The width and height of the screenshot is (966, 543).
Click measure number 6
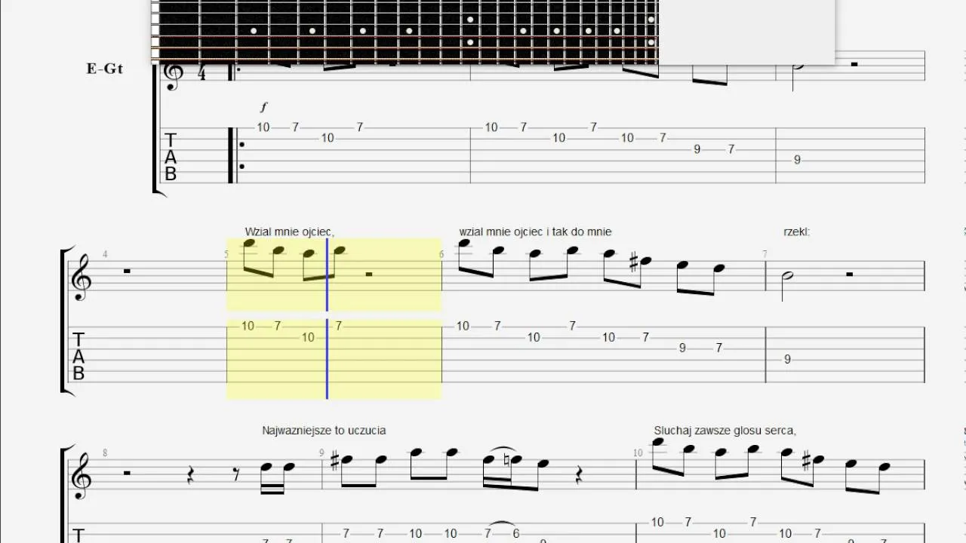[x=441, y=254]
